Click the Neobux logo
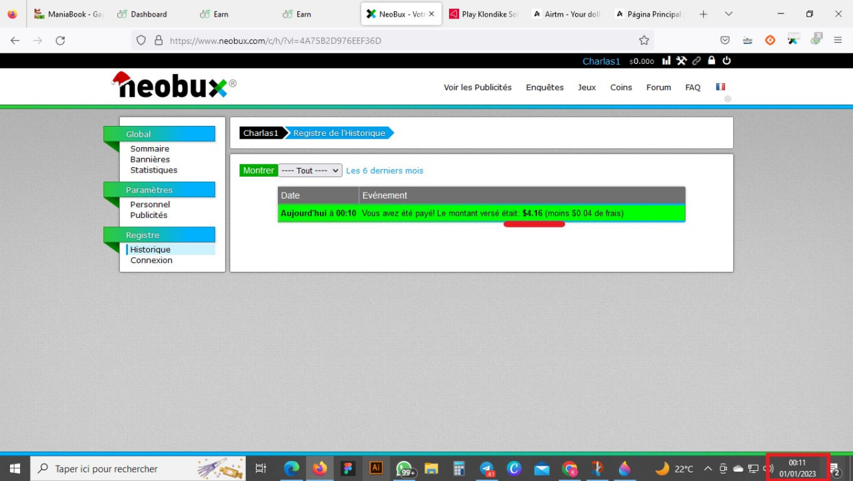Viewport: 853px width, 481px height. [173, 85]
